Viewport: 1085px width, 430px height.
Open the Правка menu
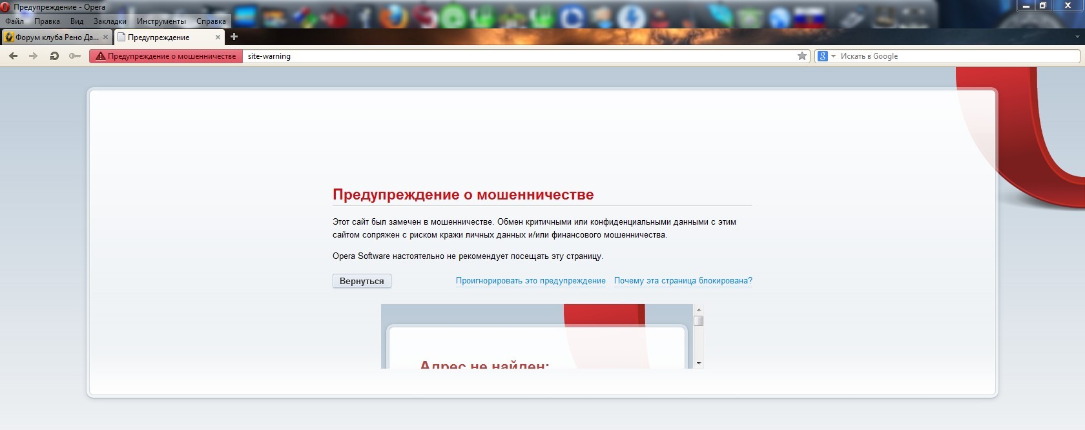click(x=47, y=21)
